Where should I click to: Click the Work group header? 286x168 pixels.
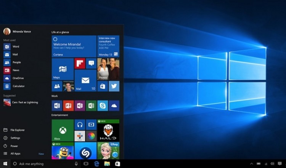click(x=55, y=96)
